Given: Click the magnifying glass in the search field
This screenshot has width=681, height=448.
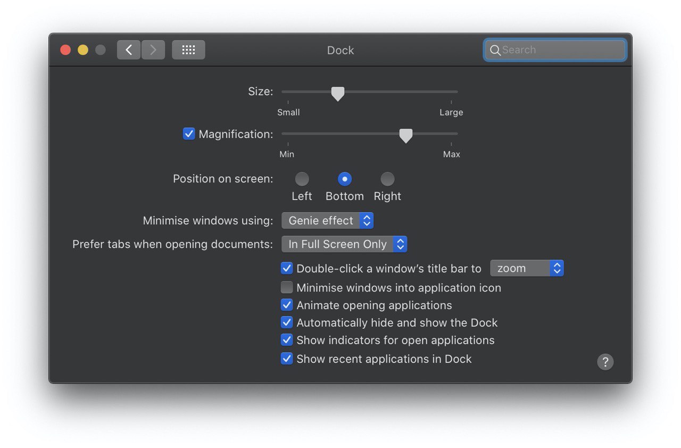Looking at the screenshot, I should coord(495,51).
